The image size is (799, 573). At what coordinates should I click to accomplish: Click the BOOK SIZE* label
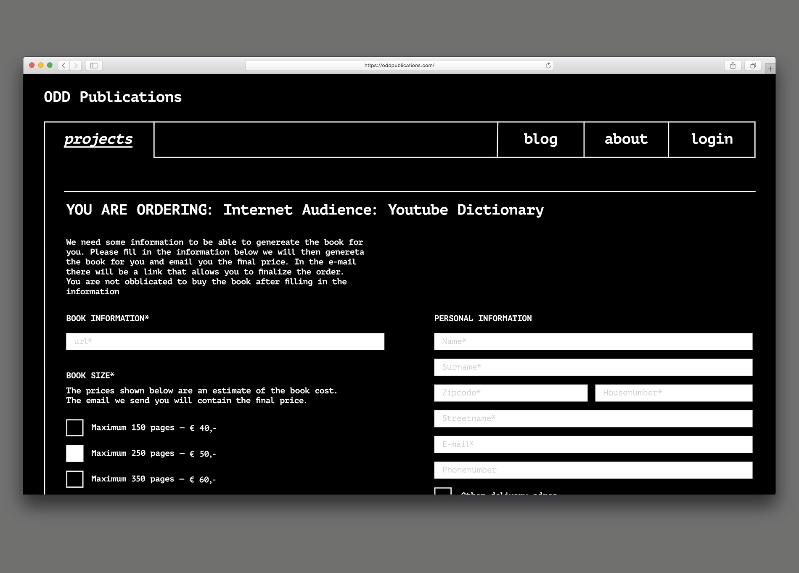coord(90,375)
